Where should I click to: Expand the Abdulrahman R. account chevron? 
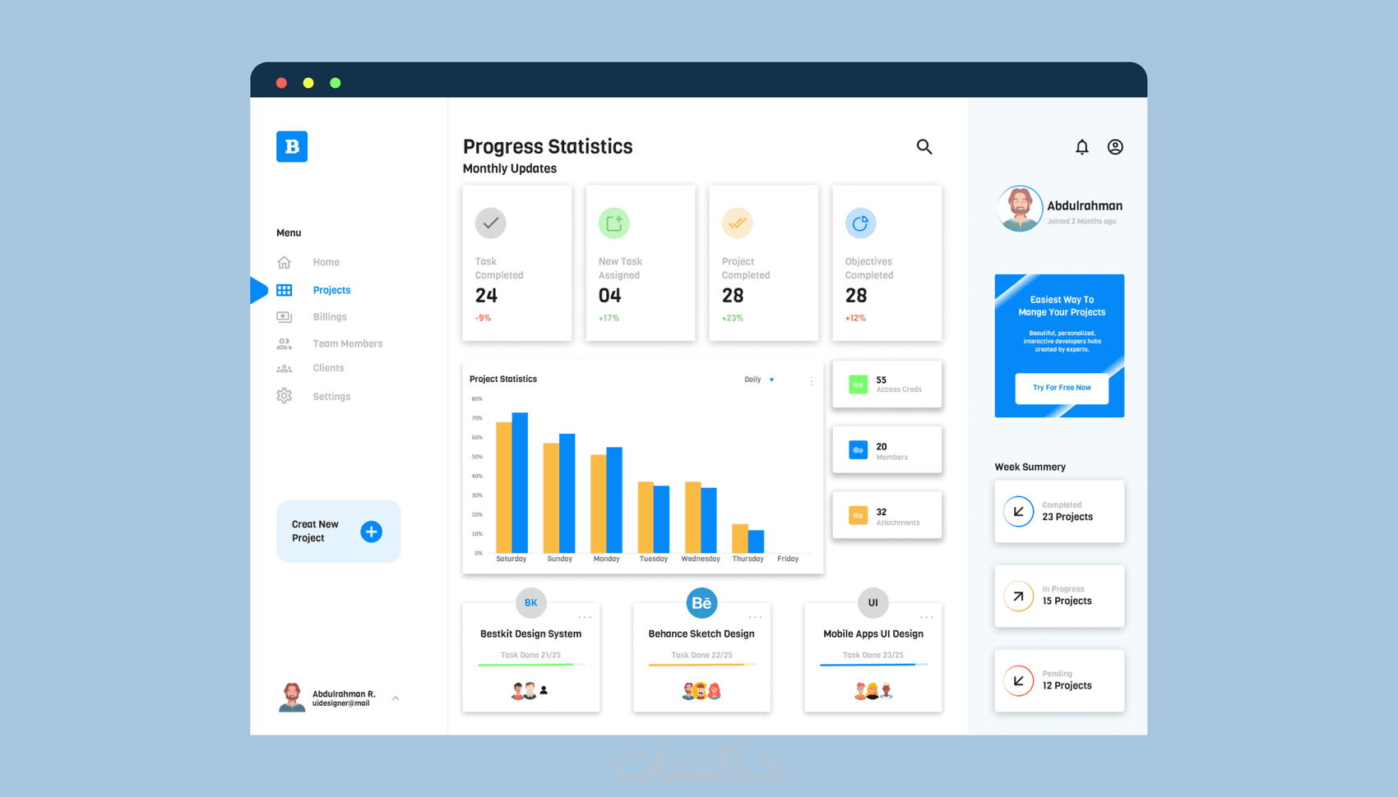396,698
